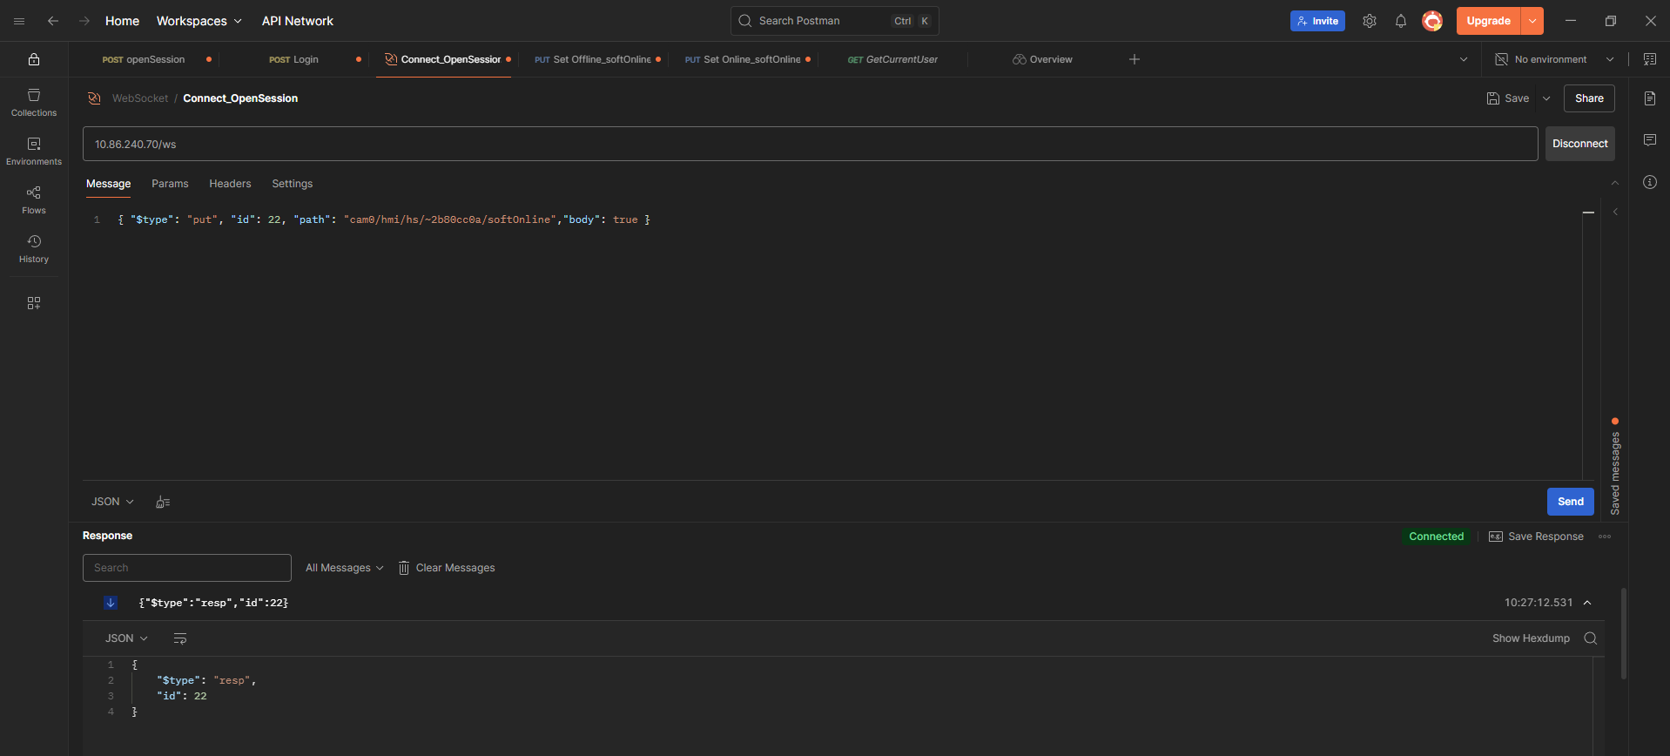Image resolution: width=1670 pixels, height=756 pixels.
Task: Click the Disconnect button
Action: coord(1579,144)
